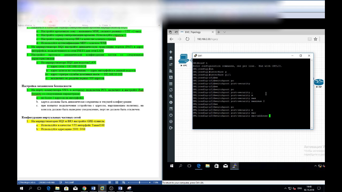Open the grid 'More actions' icon in EVE sidebar
The width and height of the screenshot is (342, 192).
click(171, 83)
